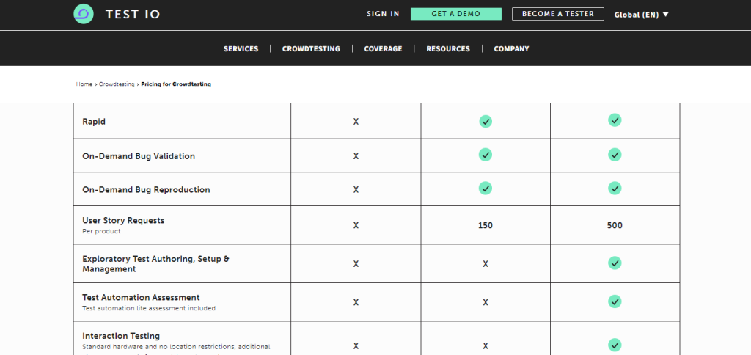Image resolution: width=751 pixels, height=355 pixels.
Task: Click the Per product subtext
Action: click(101, 231)
